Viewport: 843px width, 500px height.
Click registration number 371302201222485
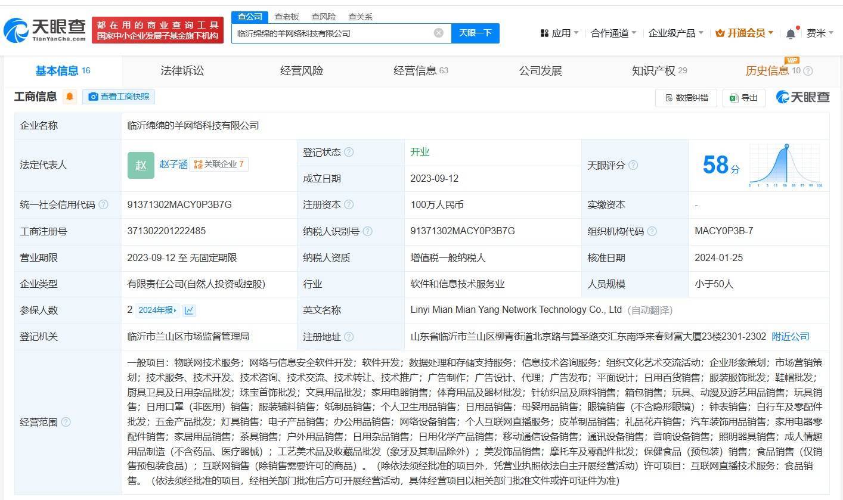tap(166, 231)
